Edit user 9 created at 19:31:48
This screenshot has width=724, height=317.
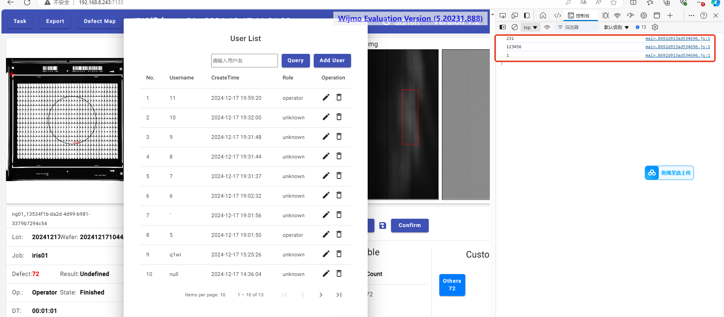click(x=326, y=137)
